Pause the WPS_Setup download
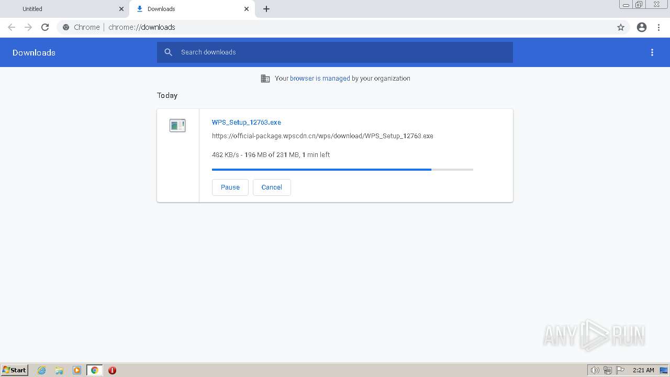Image resolution: width=670 pixels, height=377 pixels. click(x=230, y=187)
